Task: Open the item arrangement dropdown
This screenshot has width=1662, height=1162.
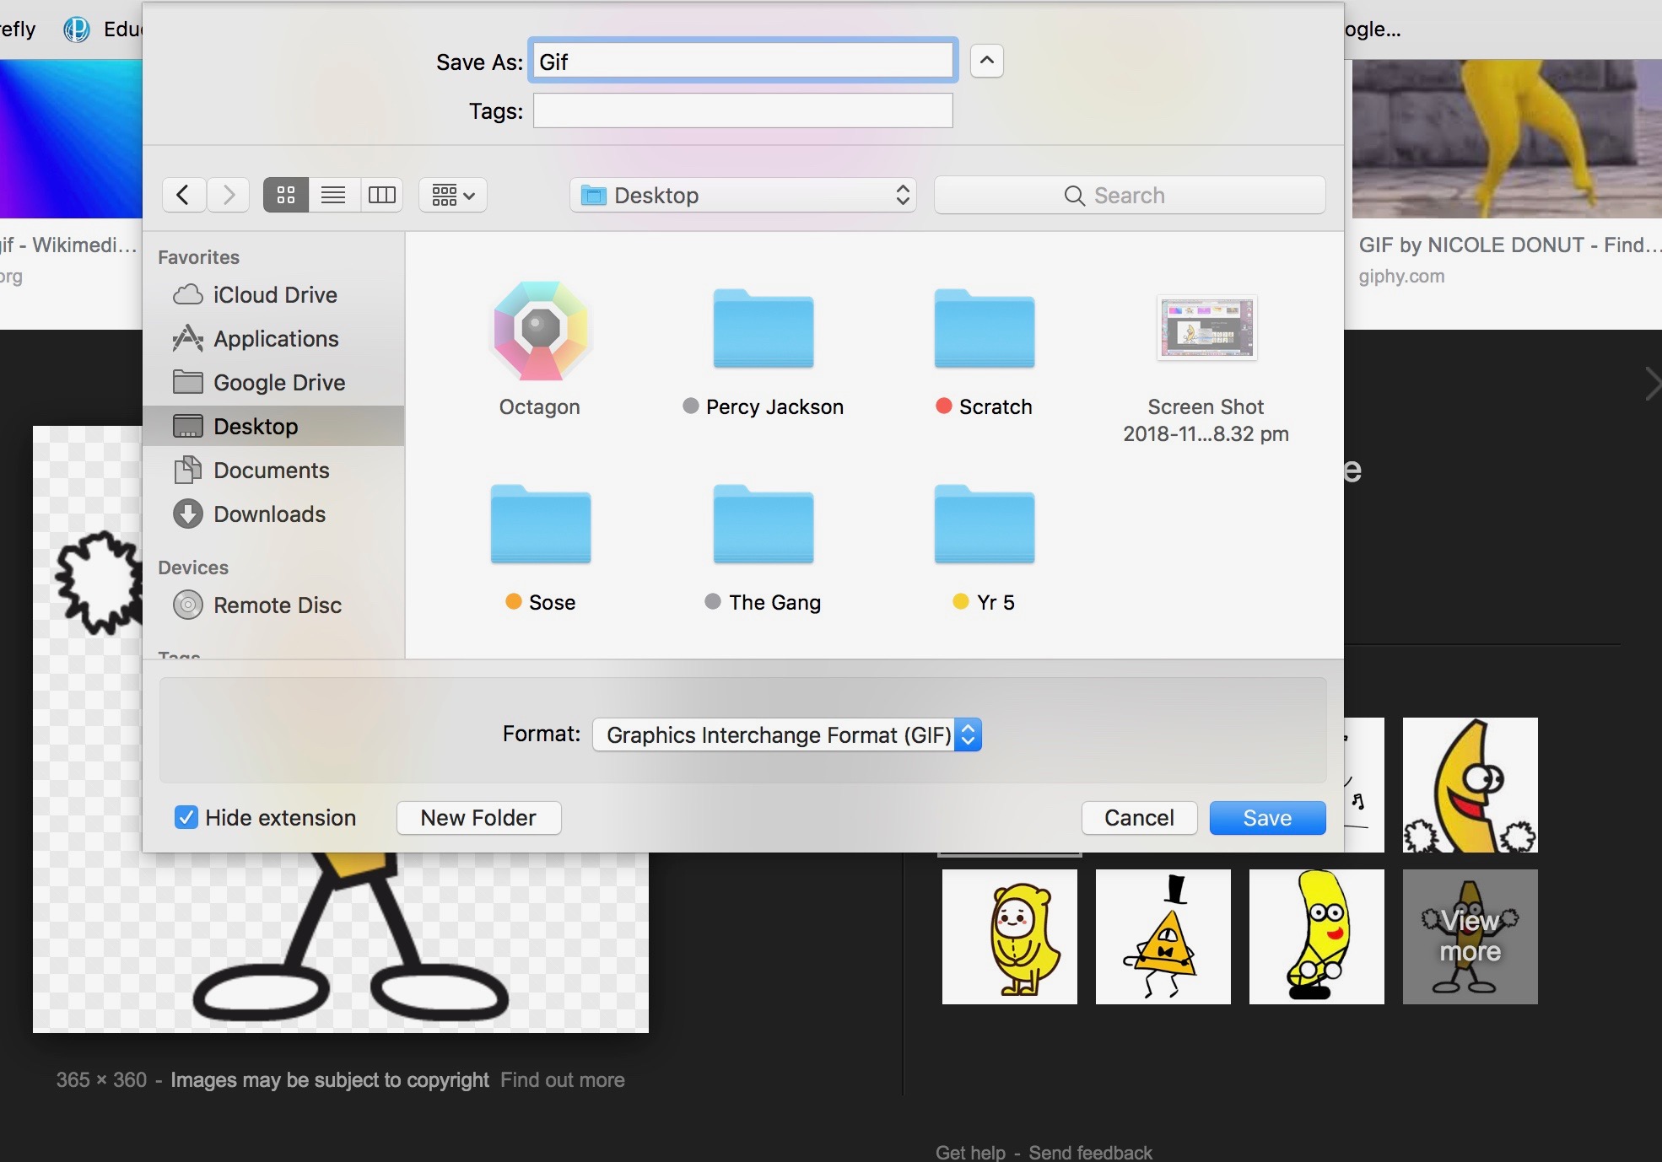Action: 453,196
